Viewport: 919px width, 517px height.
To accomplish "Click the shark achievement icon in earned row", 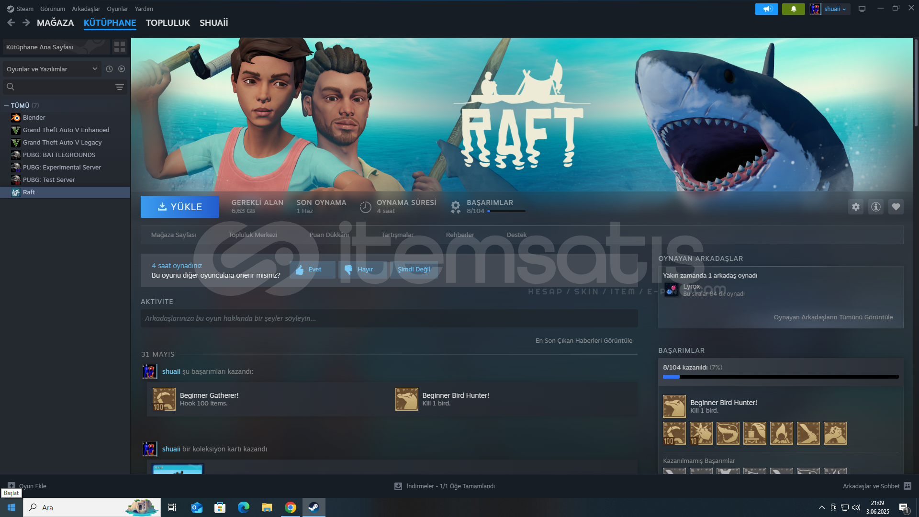I will pos(728,433).
